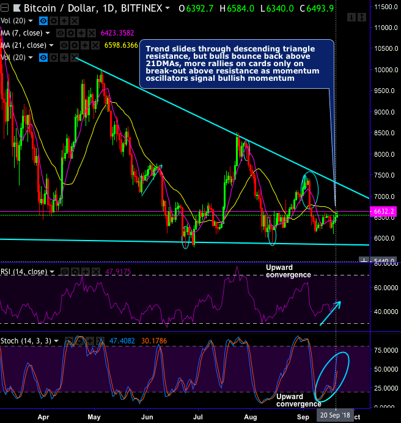Click the MA (21, close) legend label
The width and height of the screenshot is (401, 423).
pyautogui.click(x=23, y=45)
